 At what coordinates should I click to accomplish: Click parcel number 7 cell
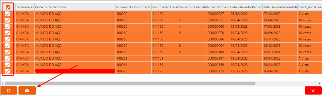[x=192, y=39]
